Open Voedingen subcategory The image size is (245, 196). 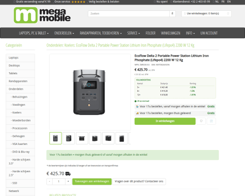pos(20,105)
